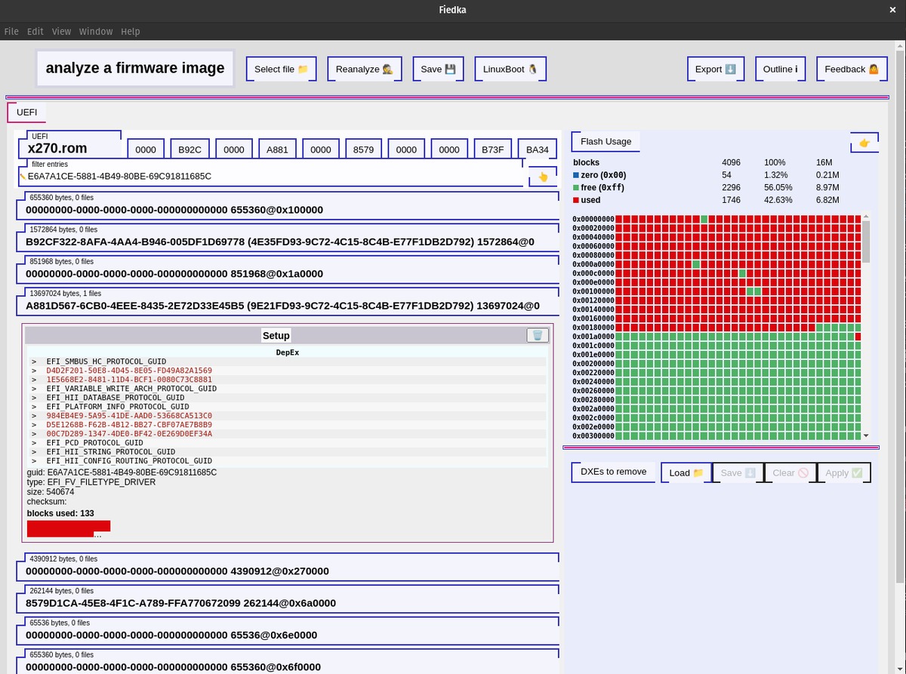Select 984EB4E9-5A95-41DE-AAD0-53668CA513C0 row
The image size is (906, 674).
288,416
